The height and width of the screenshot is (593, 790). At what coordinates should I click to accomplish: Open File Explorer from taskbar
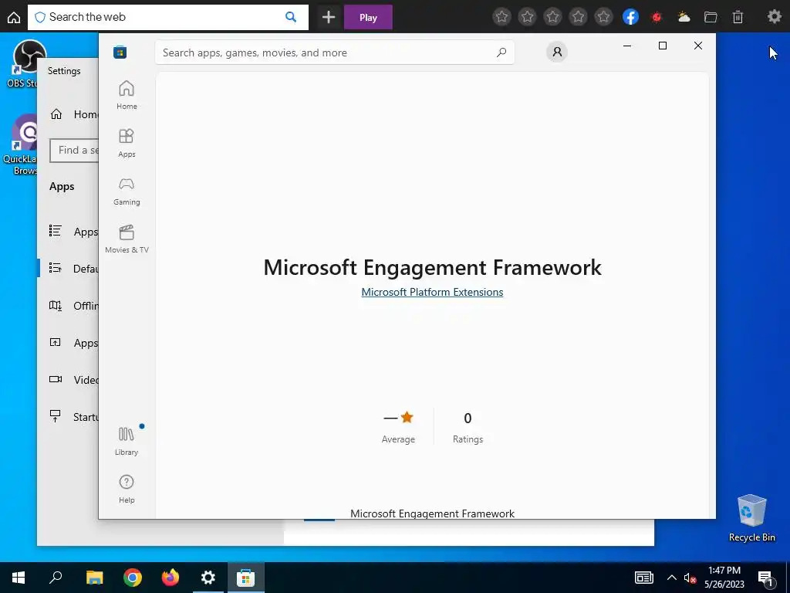(94, 578)
